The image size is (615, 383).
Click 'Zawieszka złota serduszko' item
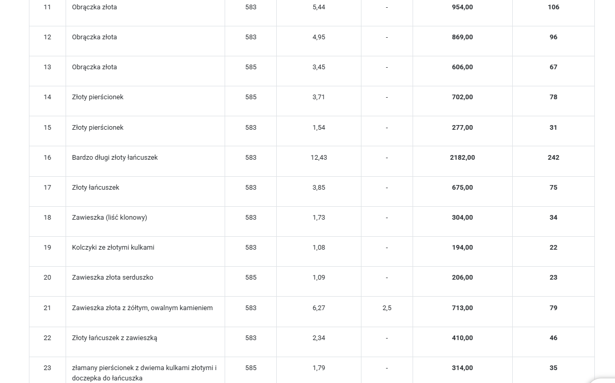point(113,278)
